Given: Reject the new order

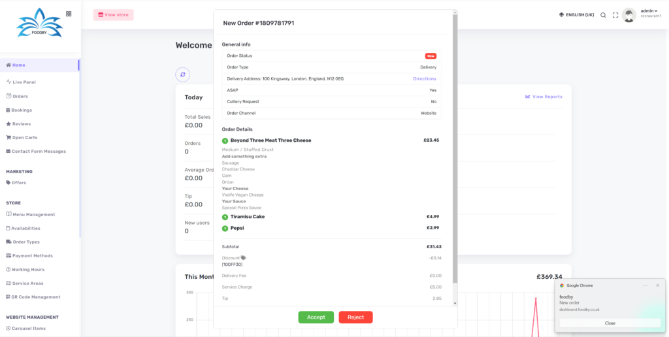Looking at the screenshot, I should point(355,317).
